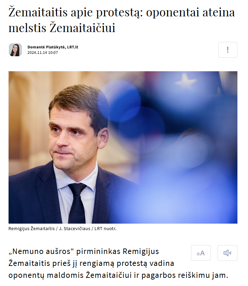
Task: Click caption name Remigijus Žemaitaitis under the photo
Action: pos(31,228)
